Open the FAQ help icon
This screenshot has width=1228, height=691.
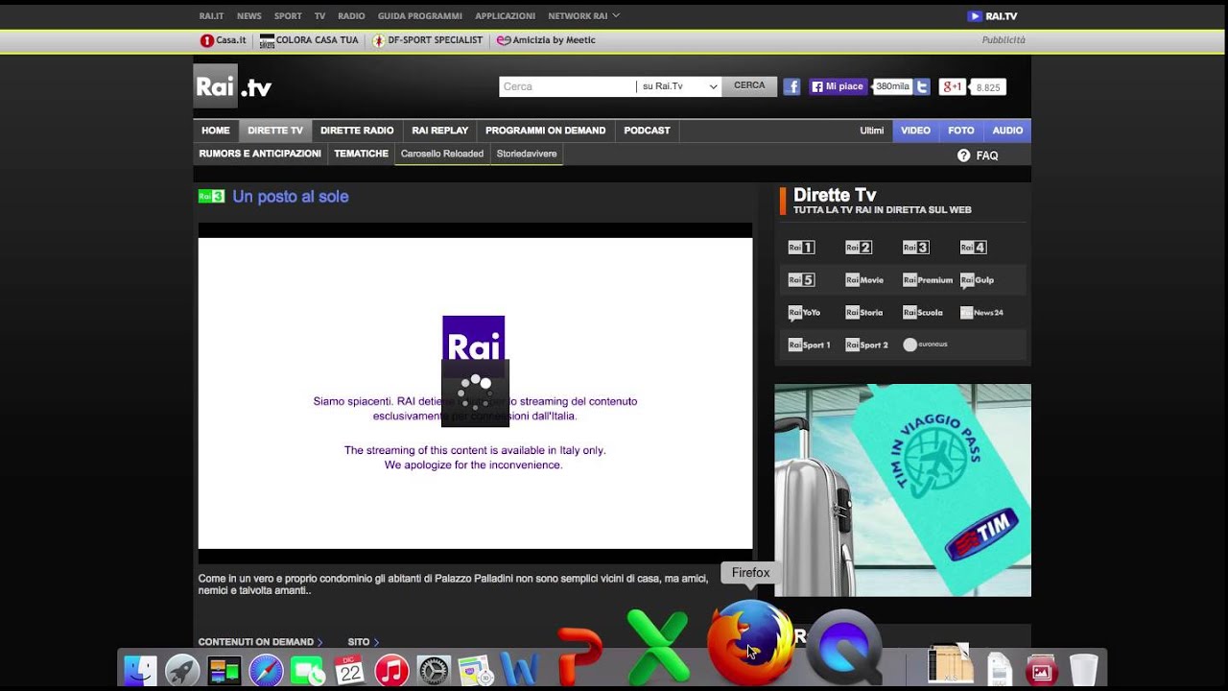963,155
